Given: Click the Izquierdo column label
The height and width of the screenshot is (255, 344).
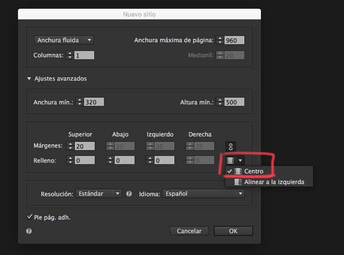Looking at the screenshot, I should pyautogui.click(x=160, y=135).
